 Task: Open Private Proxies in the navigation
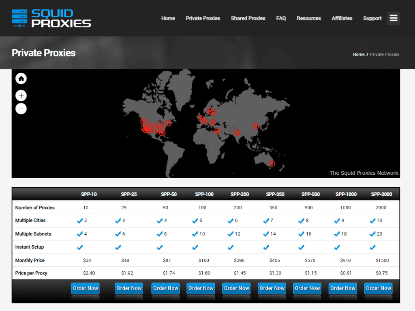pyautogui.click(x=203, y=18)
